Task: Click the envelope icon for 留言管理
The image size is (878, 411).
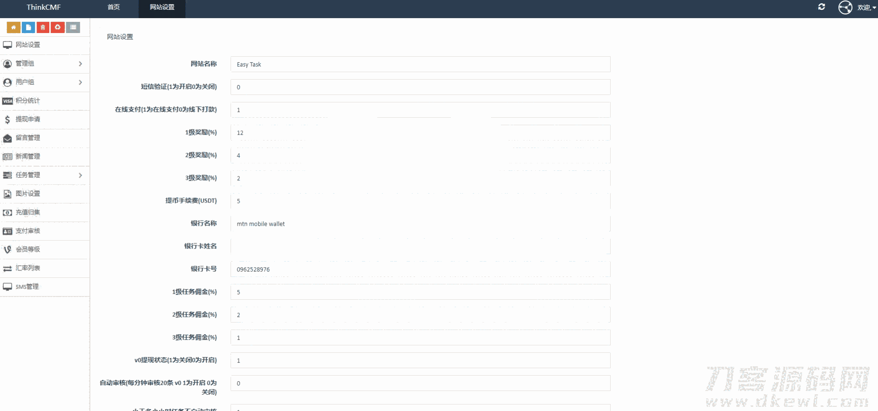Action: tap(7, 138)
